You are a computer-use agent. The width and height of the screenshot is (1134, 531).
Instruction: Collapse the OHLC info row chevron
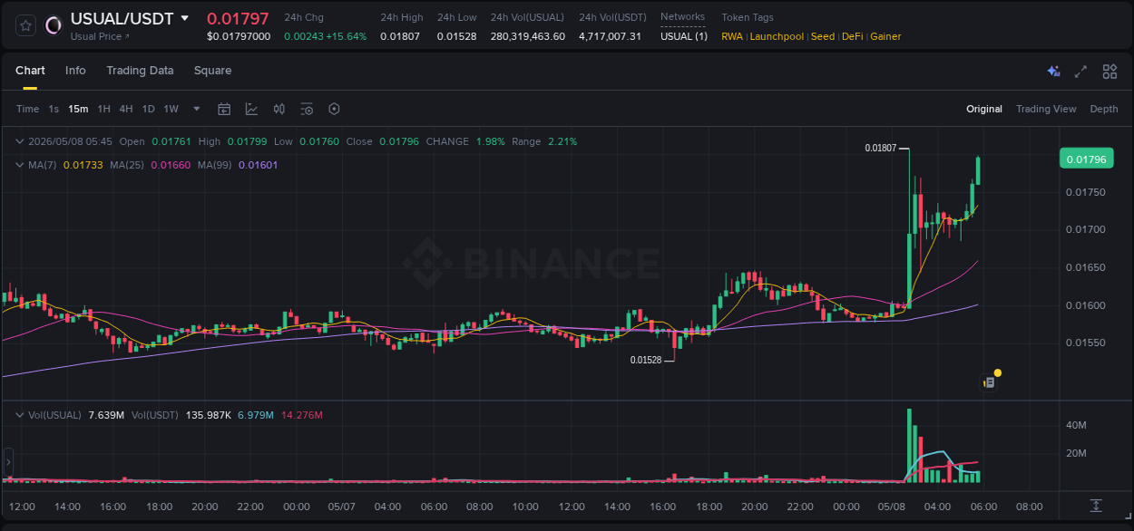(20, 141)
